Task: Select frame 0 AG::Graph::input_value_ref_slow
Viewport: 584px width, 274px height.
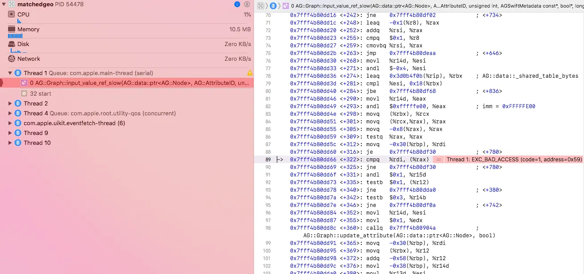Action: click(x=127, y=83)
